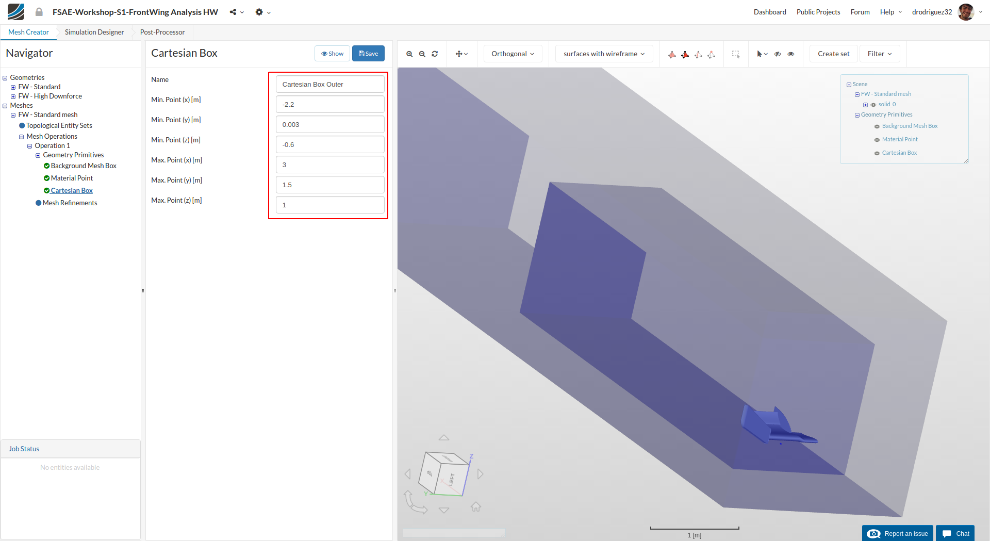Open the Filter dropdown

(x=880, y=54)
